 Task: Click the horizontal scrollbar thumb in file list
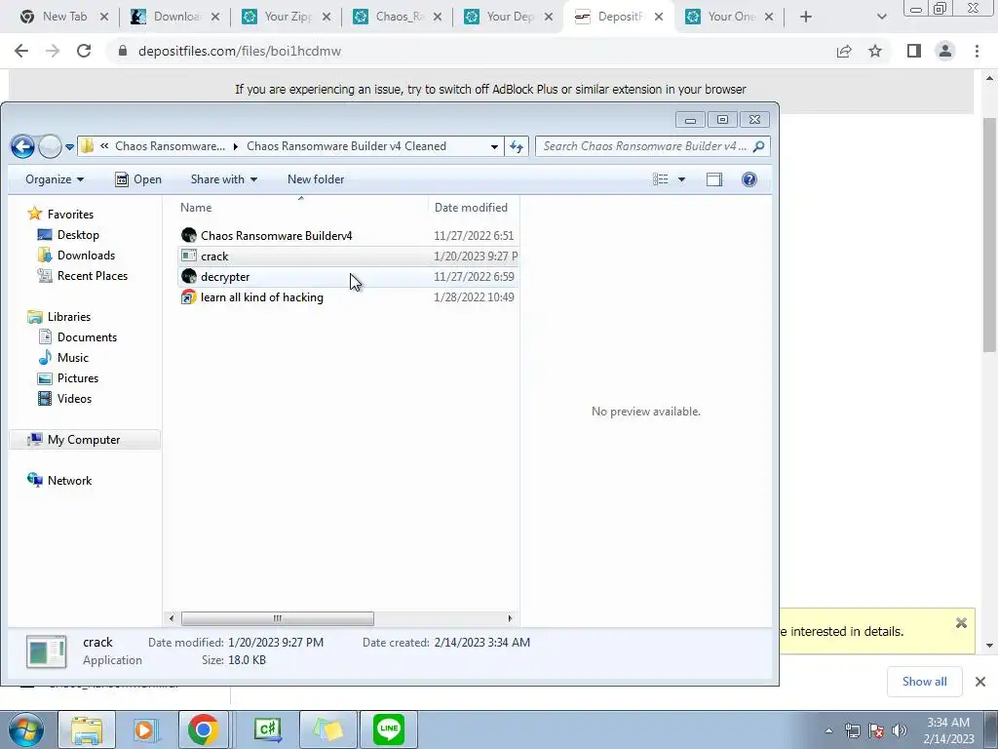point(278,618)
